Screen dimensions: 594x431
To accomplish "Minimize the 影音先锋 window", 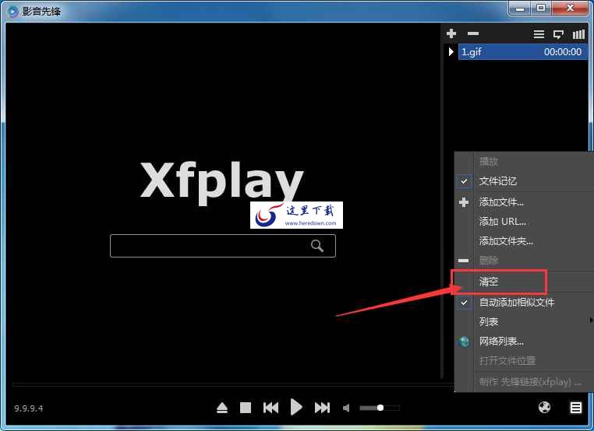I will click(520, 8).
